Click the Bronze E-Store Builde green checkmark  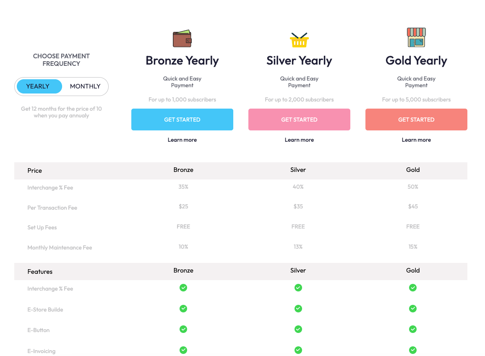[x=183, y=309]
